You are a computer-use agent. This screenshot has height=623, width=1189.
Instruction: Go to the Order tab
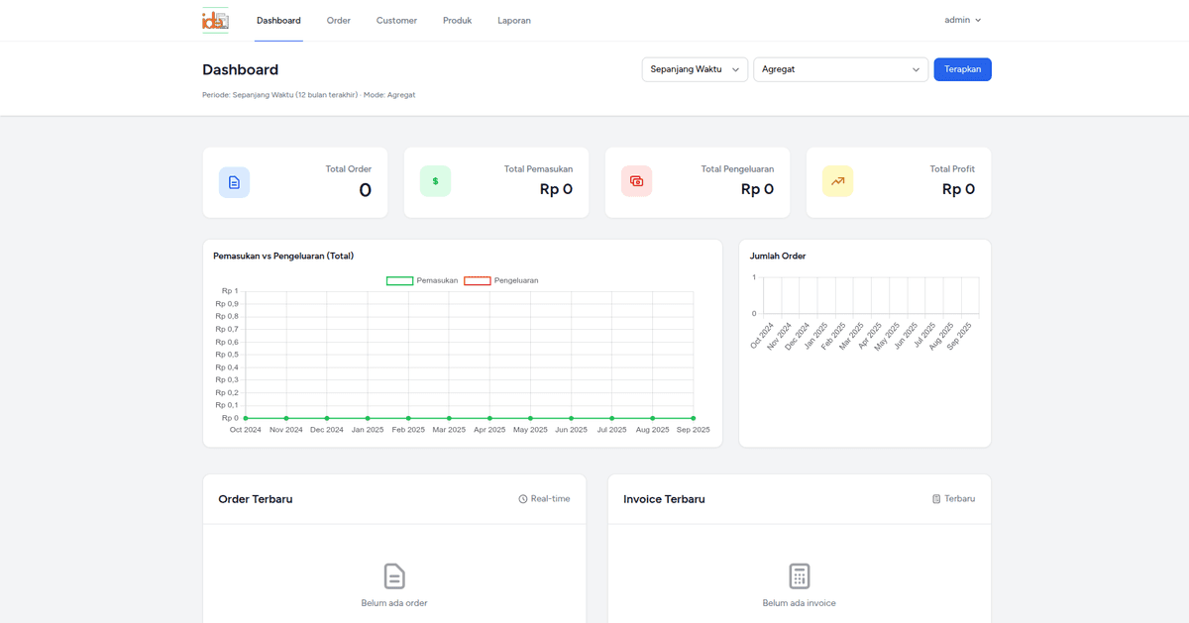point(339,20)
